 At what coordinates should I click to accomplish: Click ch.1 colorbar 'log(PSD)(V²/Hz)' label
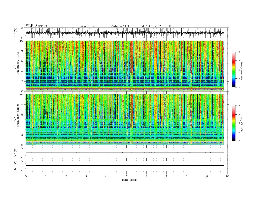pos(242,71)
